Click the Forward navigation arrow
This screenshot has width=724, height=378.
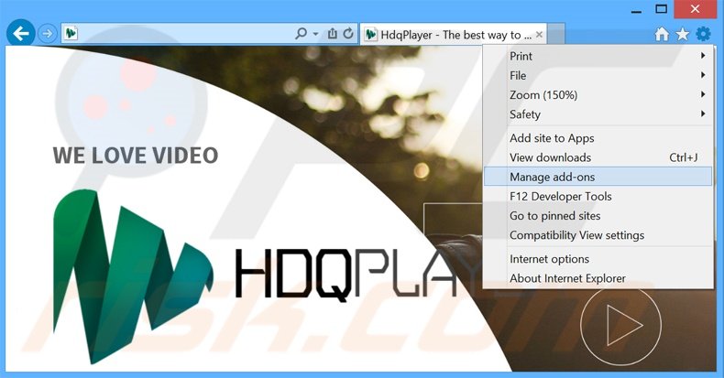tap(47, 34)
